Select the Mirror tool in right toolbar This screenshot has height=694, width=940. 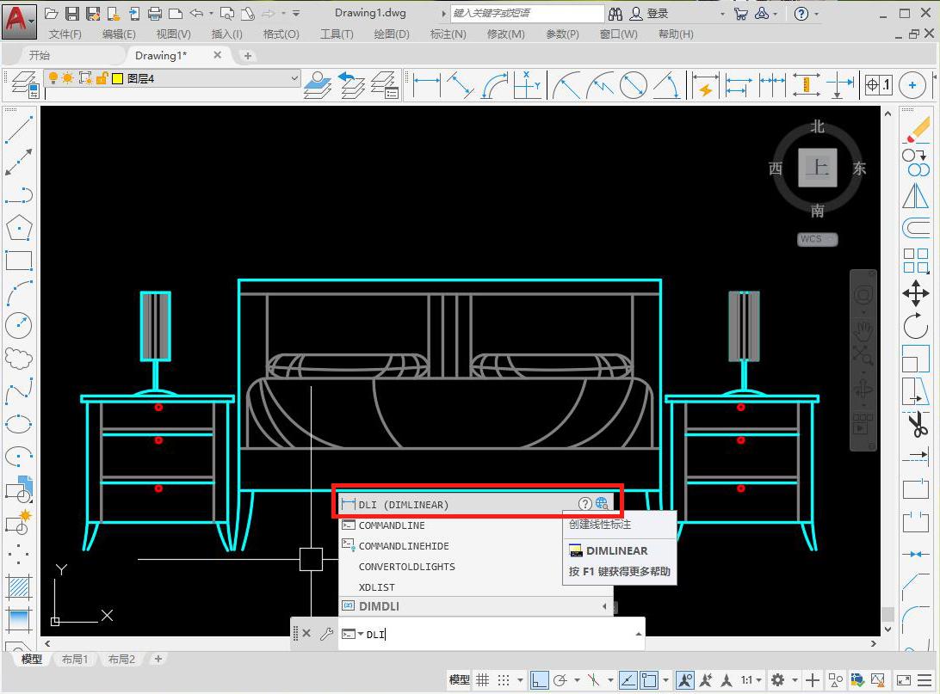915,195
